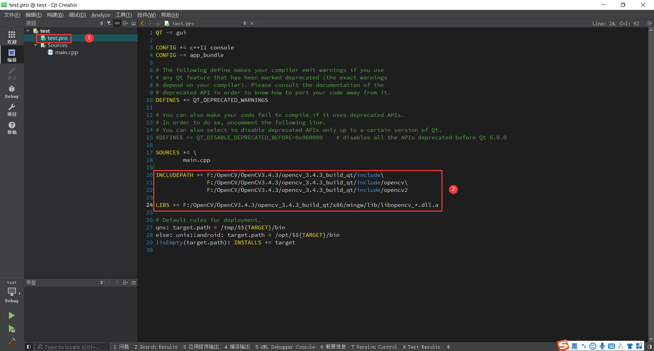Click the Sogou input method S icon
654x351 pixels.
click(x=563, y=345)
